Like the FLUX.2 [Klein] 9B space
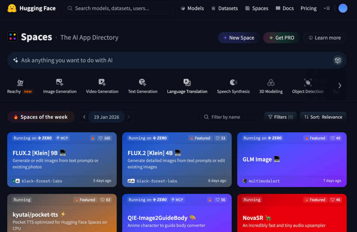357x232 pixels. pos(105,138)
